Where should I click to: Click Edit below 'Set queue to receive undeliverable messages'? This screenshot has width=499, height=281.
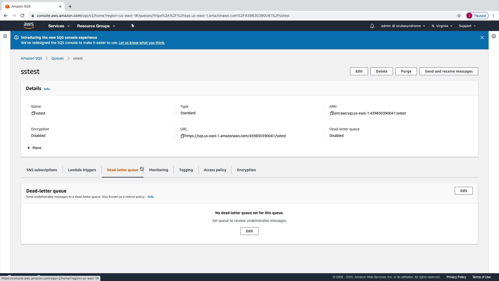pos(249,231)
